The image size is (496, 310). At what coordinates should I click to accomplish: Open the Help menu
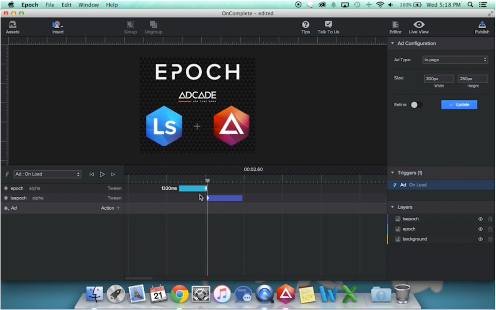[112, 5]
